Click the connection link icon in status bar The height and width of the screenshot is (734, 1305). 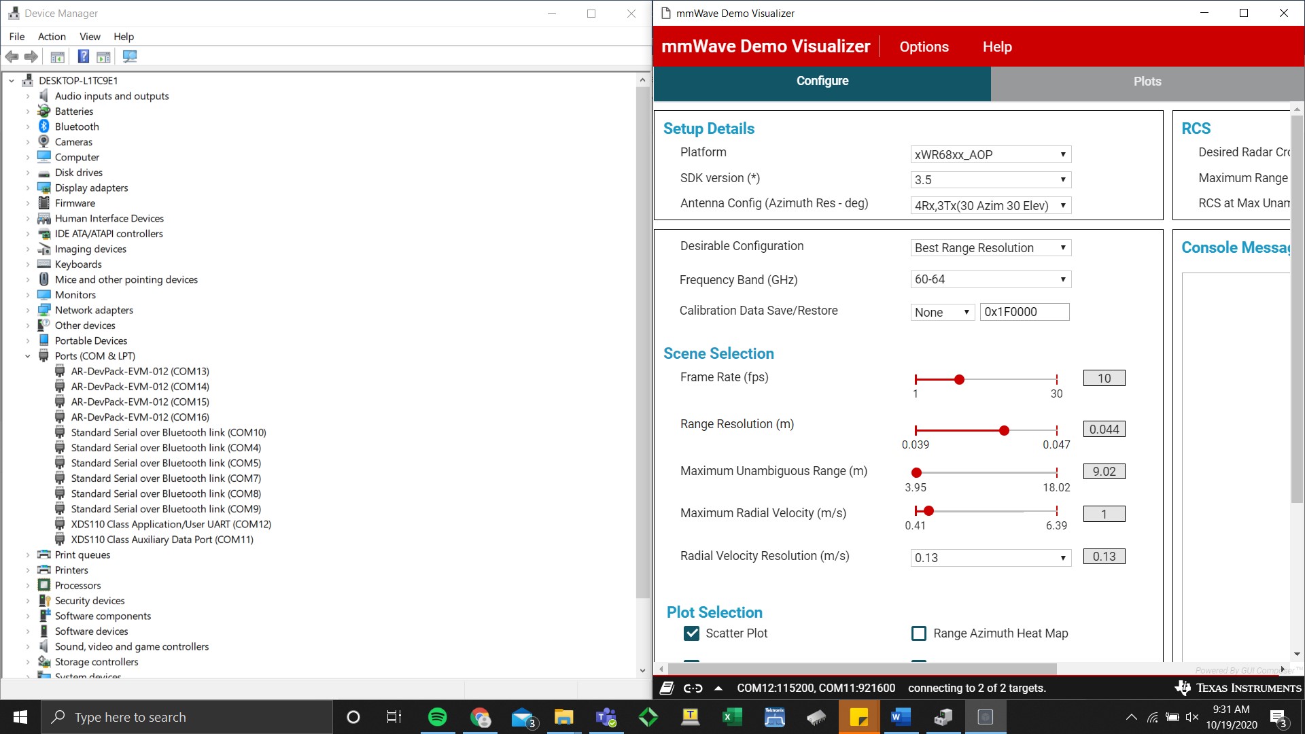coord(693,688)
